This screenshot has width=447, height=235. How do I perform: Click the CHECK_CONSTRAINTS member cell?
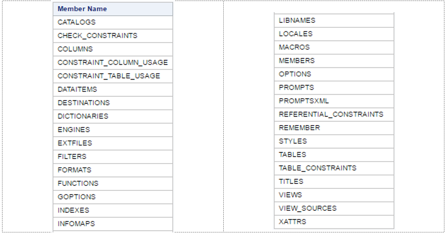97,36
